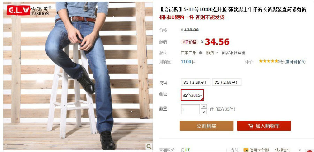Click into the quantity input field
Screen dimensions: 314x152
(x=190, y=109)
